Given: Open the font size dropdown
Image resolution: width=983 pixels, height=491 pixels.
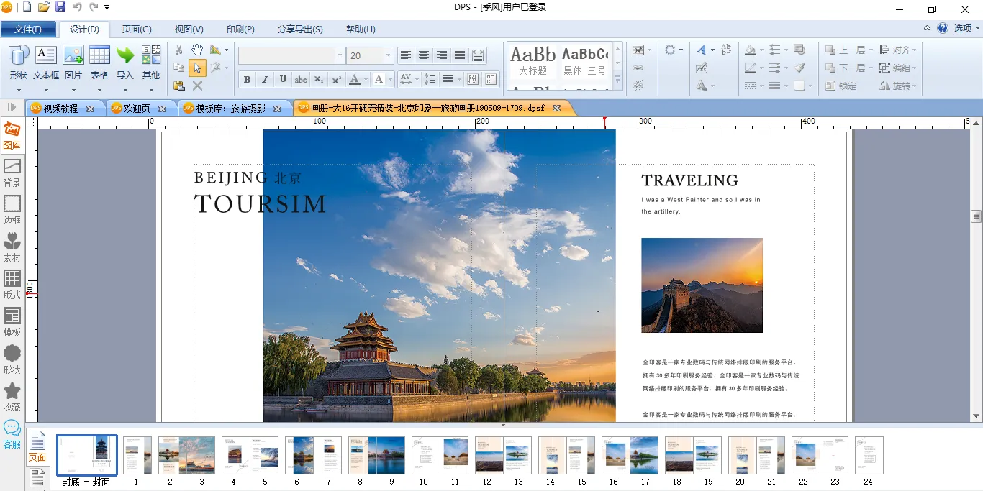Looking at the screenshot, I should pyautogui.click(x=389, y=55).
